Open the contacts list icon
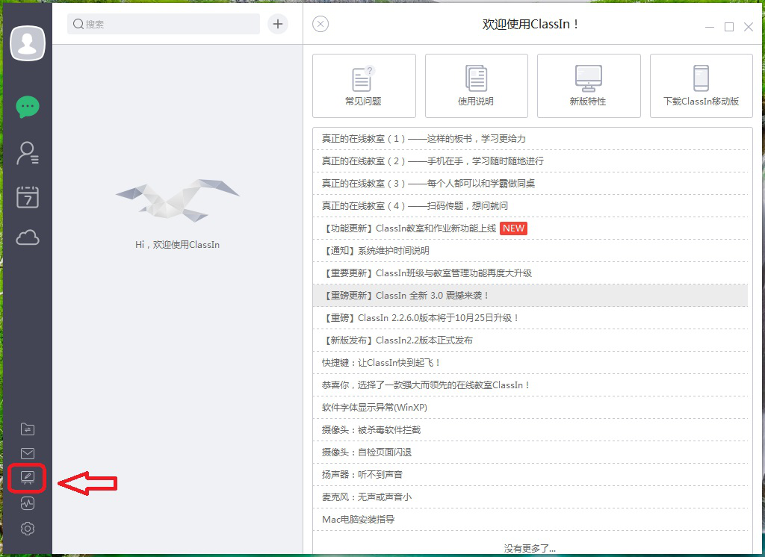The width and height of the screenshot is (765, 557). (x=28, y=152)
